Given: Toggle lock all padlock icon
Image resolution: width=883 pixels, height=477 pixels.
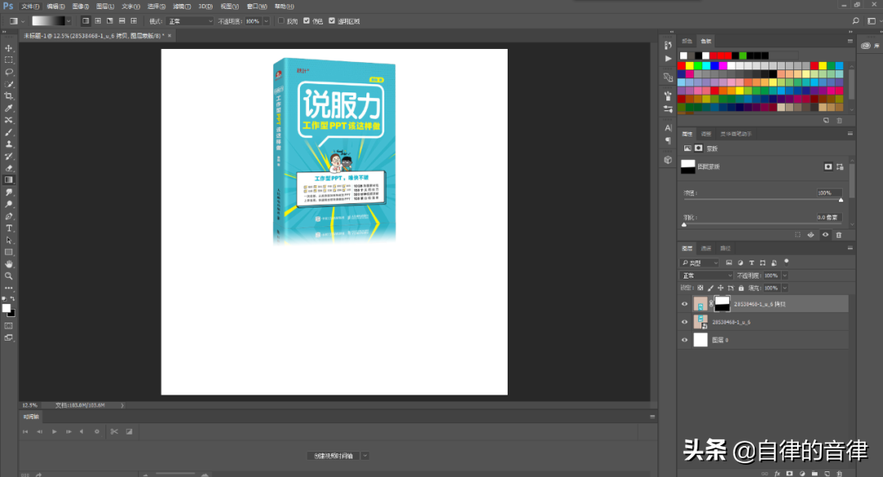Looking at the screenshot, I should pyautogui.click(x=741, y=288).
